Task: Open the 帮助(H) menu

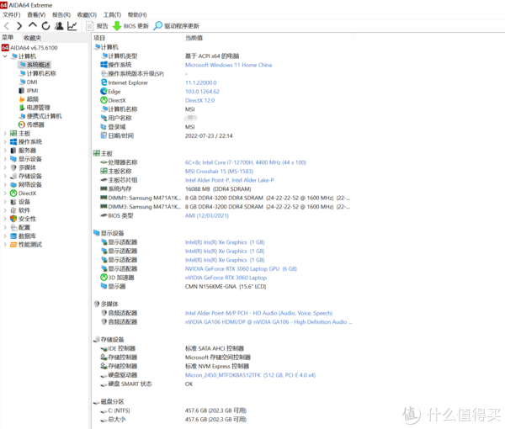Action: coord(137,15)
